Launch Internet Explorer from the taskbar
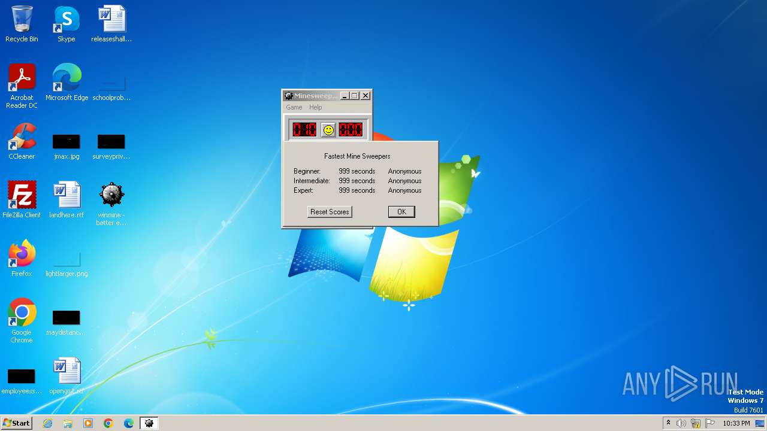This screenshot has width=767, height=431. click(47, 423)
